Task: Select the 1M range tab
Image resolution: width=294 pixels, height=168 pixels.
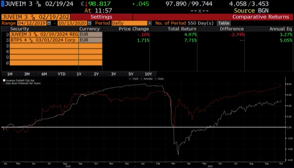Action: 10,74
